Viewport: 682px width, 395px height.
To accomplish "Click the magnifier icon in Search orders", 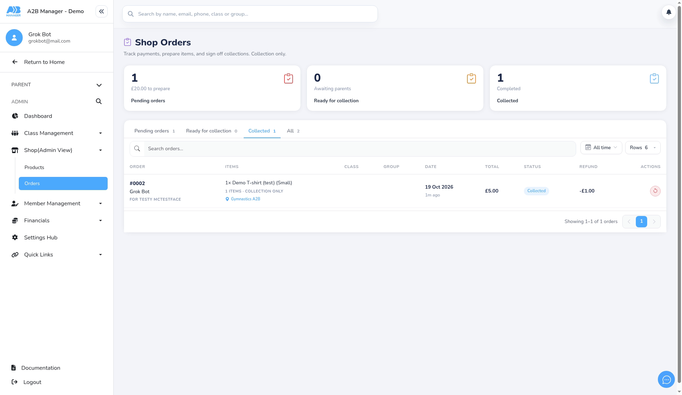I will [137, 148].
